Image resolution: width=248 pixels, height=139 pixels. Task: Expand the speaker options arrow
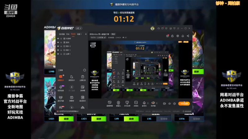[157, 103]
